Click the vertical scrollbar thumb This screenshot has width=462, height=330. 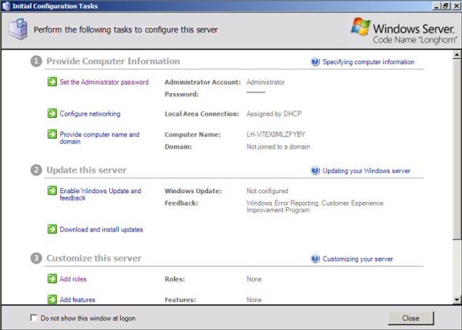pyautogui.click(x=456, y=149)
